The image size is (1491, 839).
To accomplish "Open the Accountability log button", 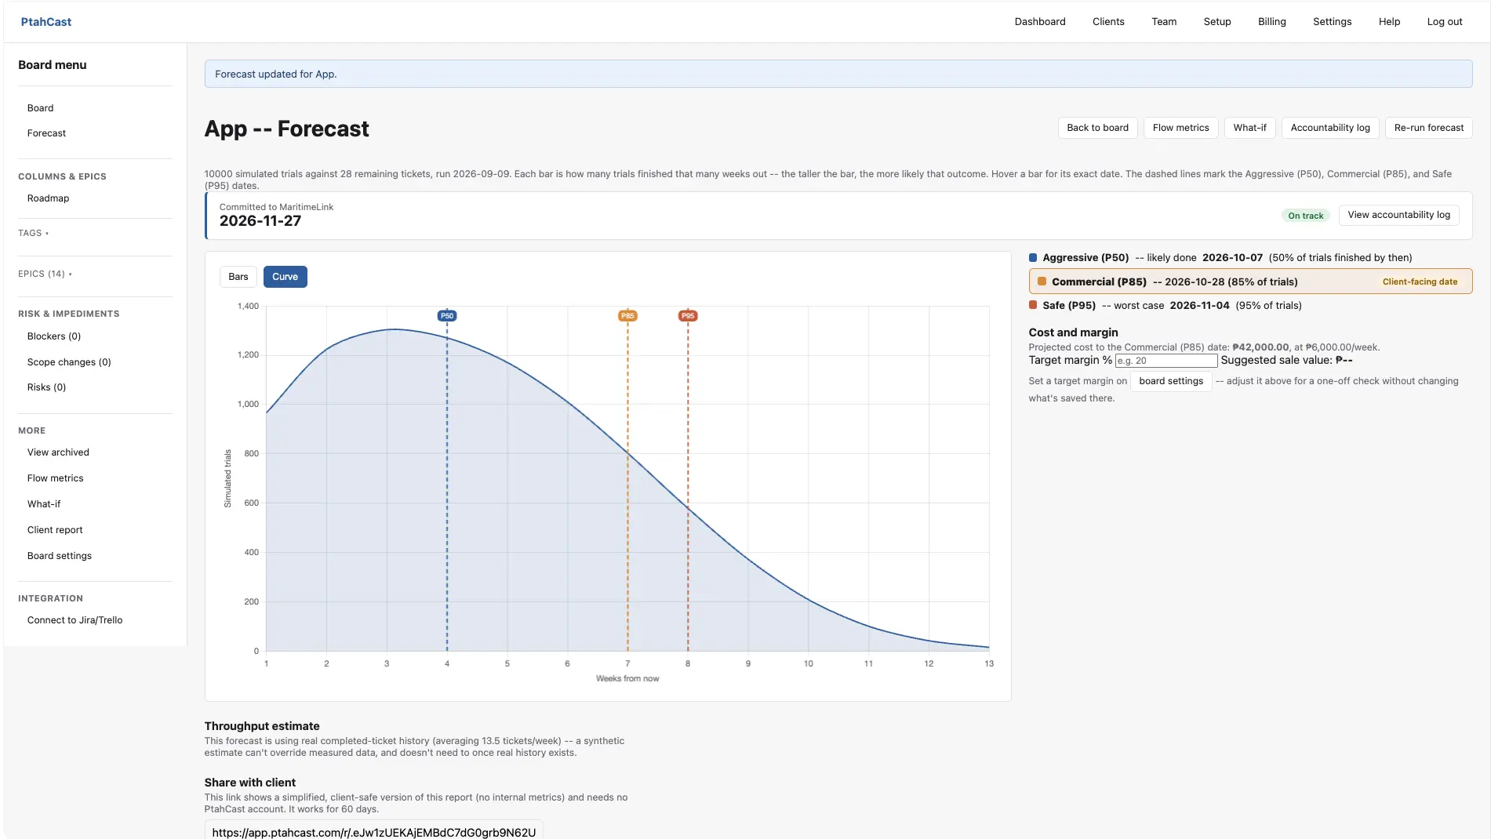I will point(1330,128).
